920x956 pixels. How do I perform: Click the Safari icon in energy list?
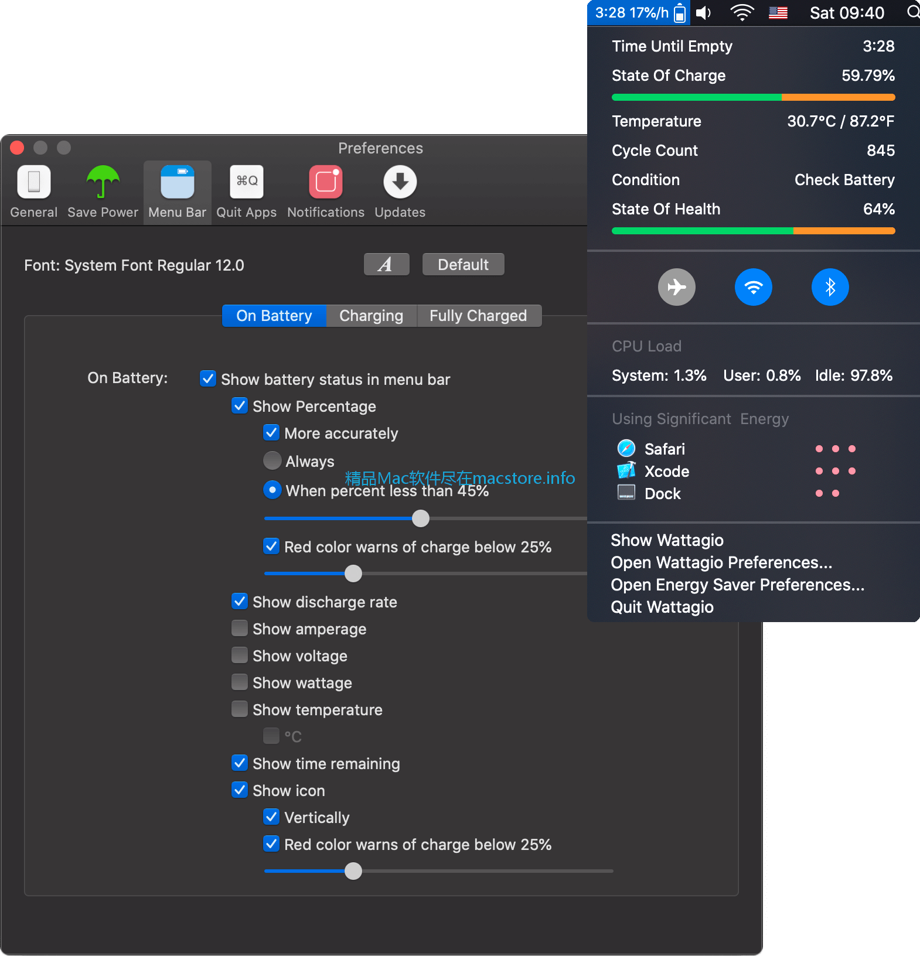click(626, 448)
